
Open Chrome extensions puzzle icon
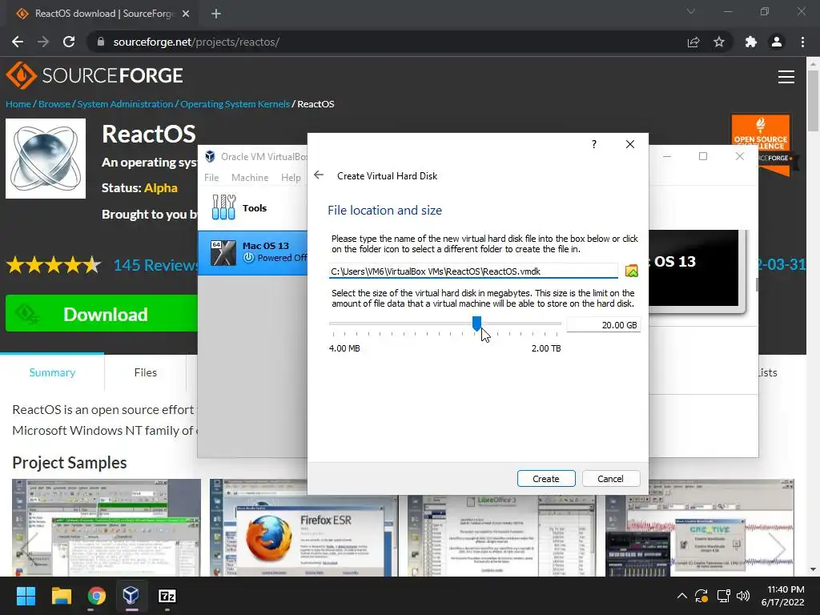pos(751,42)
